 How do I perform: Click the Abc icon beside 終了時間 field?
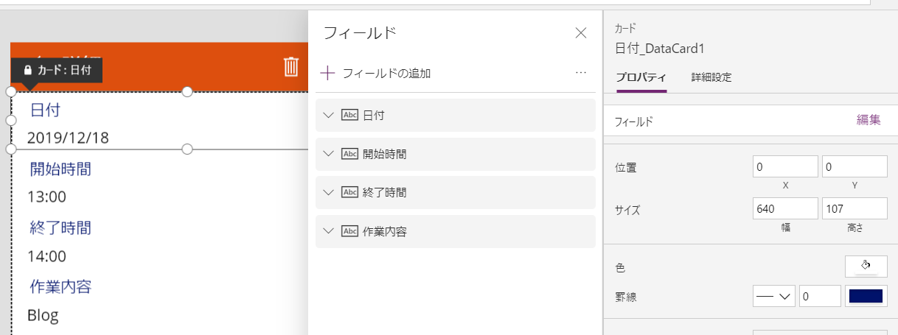coord(349,192)
